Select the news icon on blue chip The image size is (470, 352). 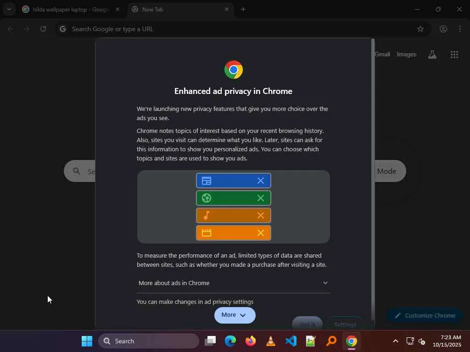(207, 181)
